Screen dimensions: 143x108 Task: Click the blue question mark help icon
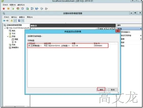coord(19,21)
